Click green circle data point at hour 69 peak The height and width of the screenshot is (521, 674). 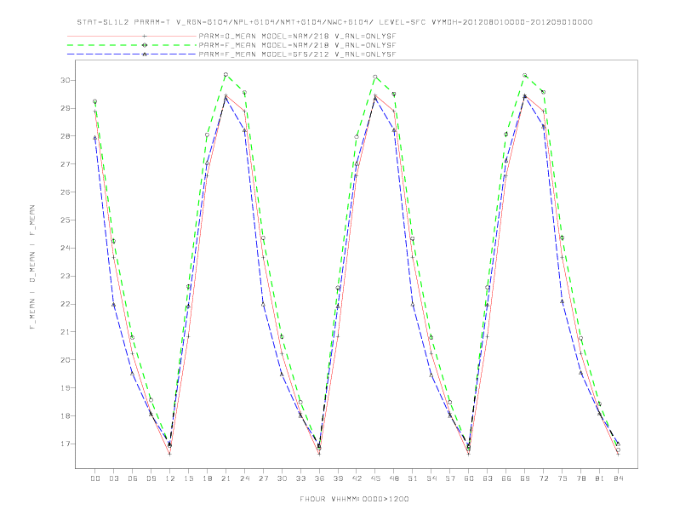pyautogui.click(x=525, y=75)
